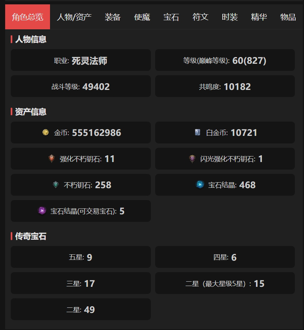Select the platinum amount 10721
This screenshot has width=304, height=330.
(x=244, y=133)
